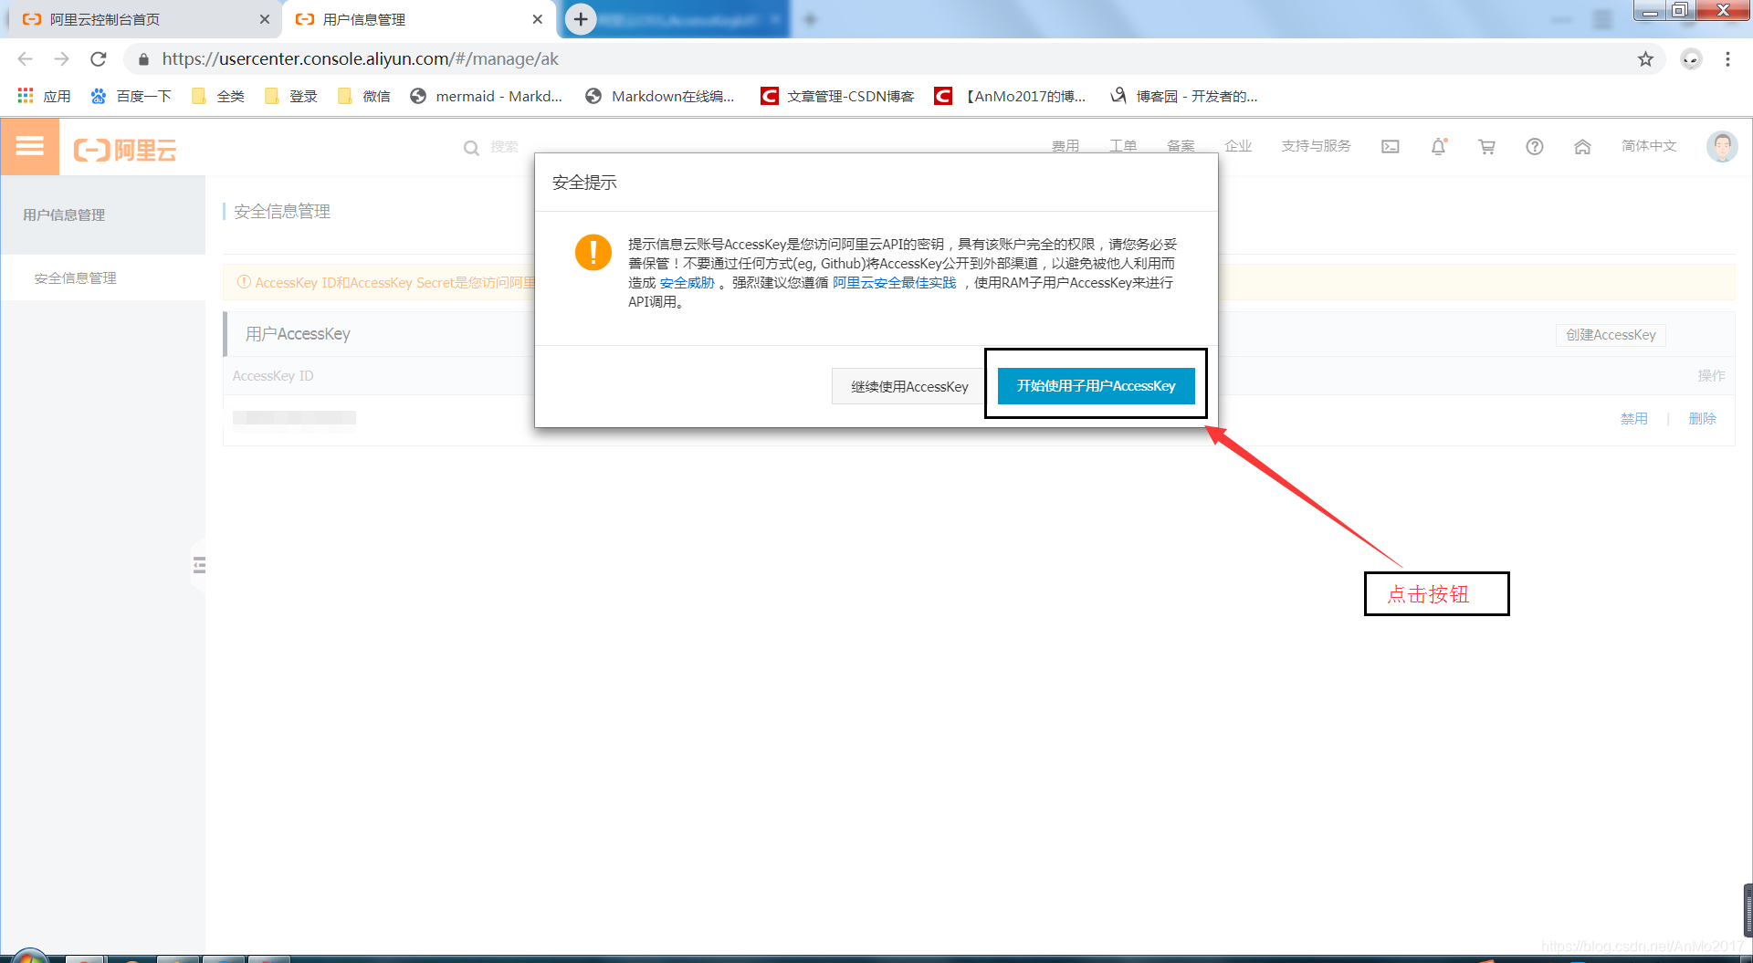Open the Aliyun console home logo
Image resolution: width=1753 pixels, height=963 pixels.
(x=125, y=148)
